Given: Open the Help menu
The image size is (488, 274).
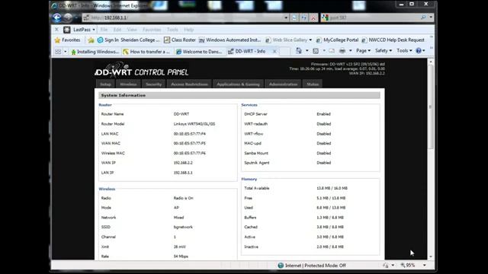Looking at the screenshot, I should (189, 30).
